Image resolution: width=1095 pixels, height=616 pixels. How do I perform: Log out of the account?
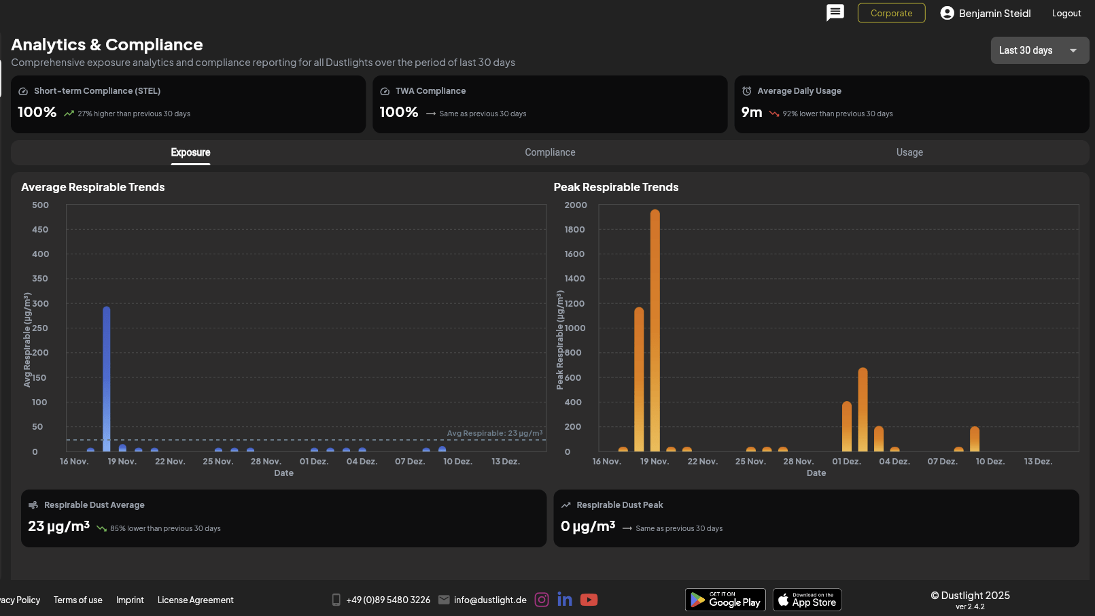[x=1066, y=13]
